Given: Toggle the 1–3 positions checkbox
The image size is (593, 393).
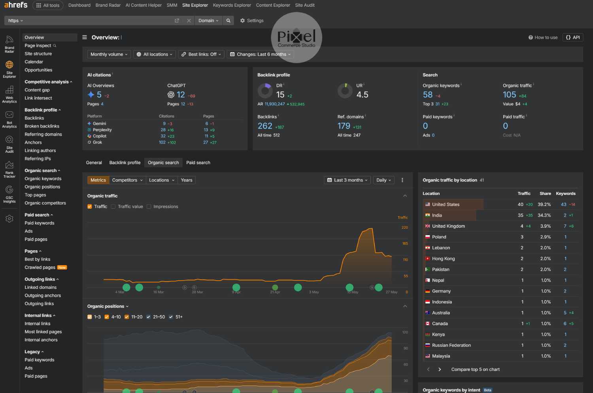Looking at the screenshot, I should tap(90, 317).
